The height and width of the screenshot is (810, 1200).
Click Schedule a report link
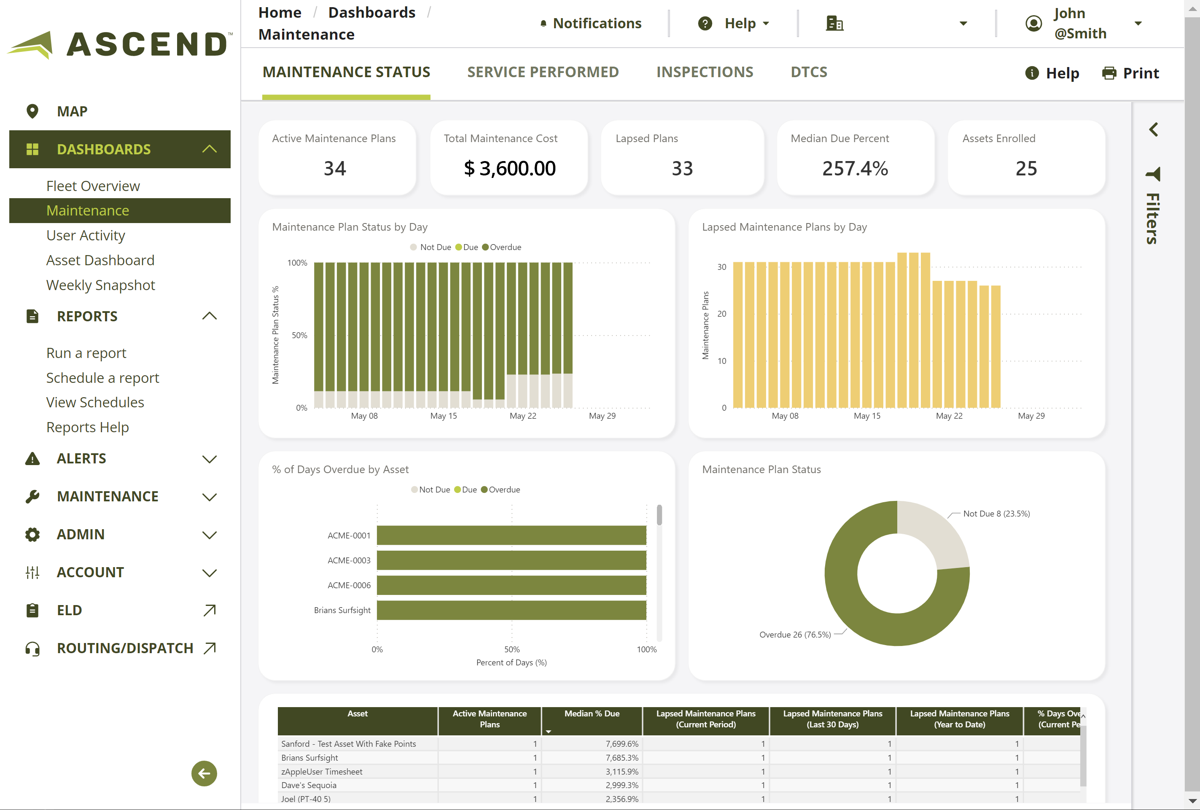(103, 378)
